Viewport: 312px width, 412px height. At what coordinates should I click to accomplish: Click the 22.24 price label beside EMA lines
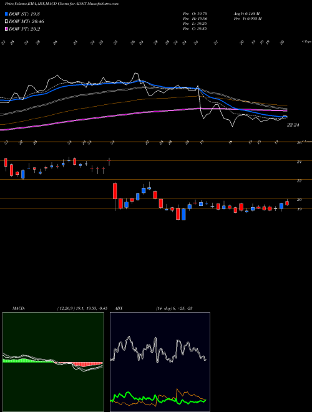(293, 125)
